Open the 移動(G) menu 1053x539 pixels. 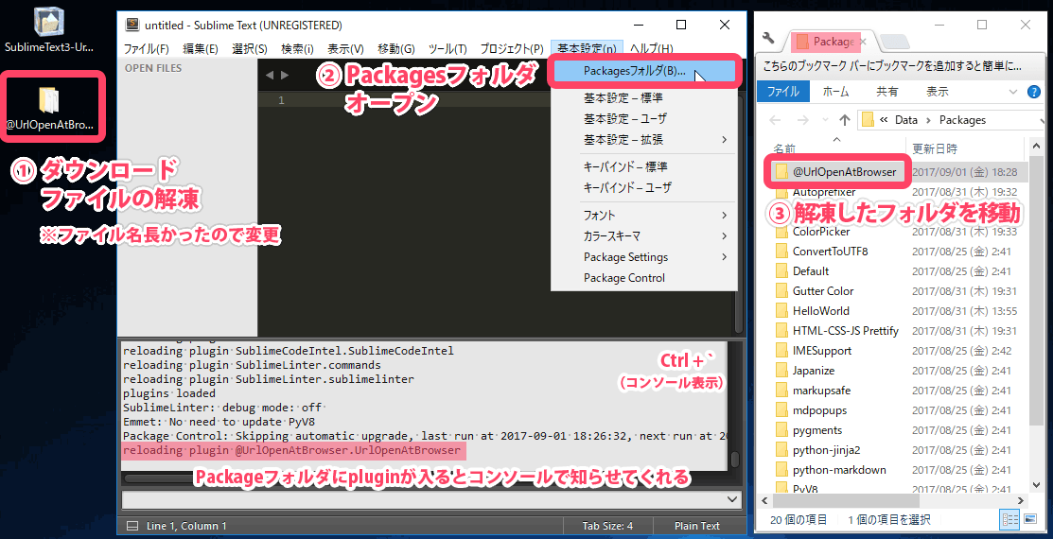pos(395,49)
